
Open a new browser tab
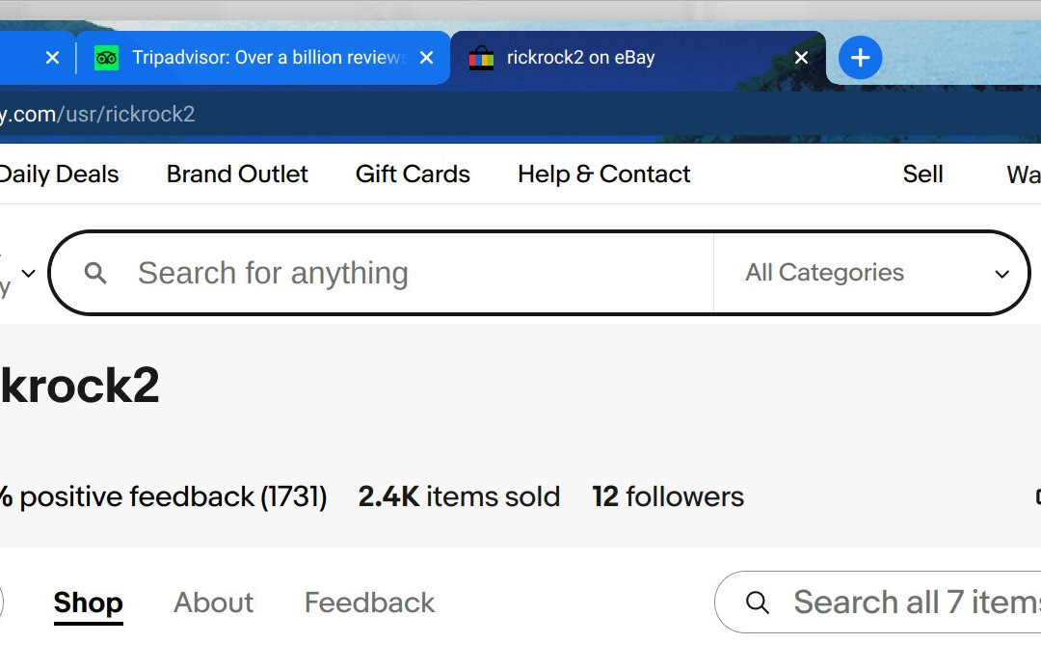tap(860, 58)
